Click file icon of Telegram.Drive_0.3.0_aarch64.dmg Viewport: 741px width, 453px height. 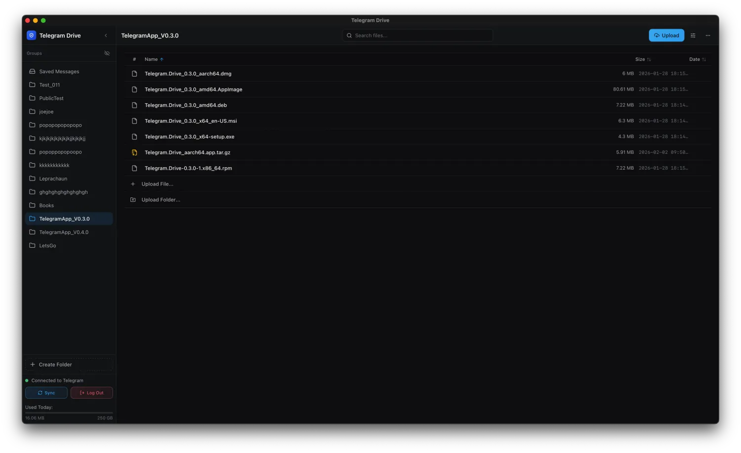pos(134,74)
